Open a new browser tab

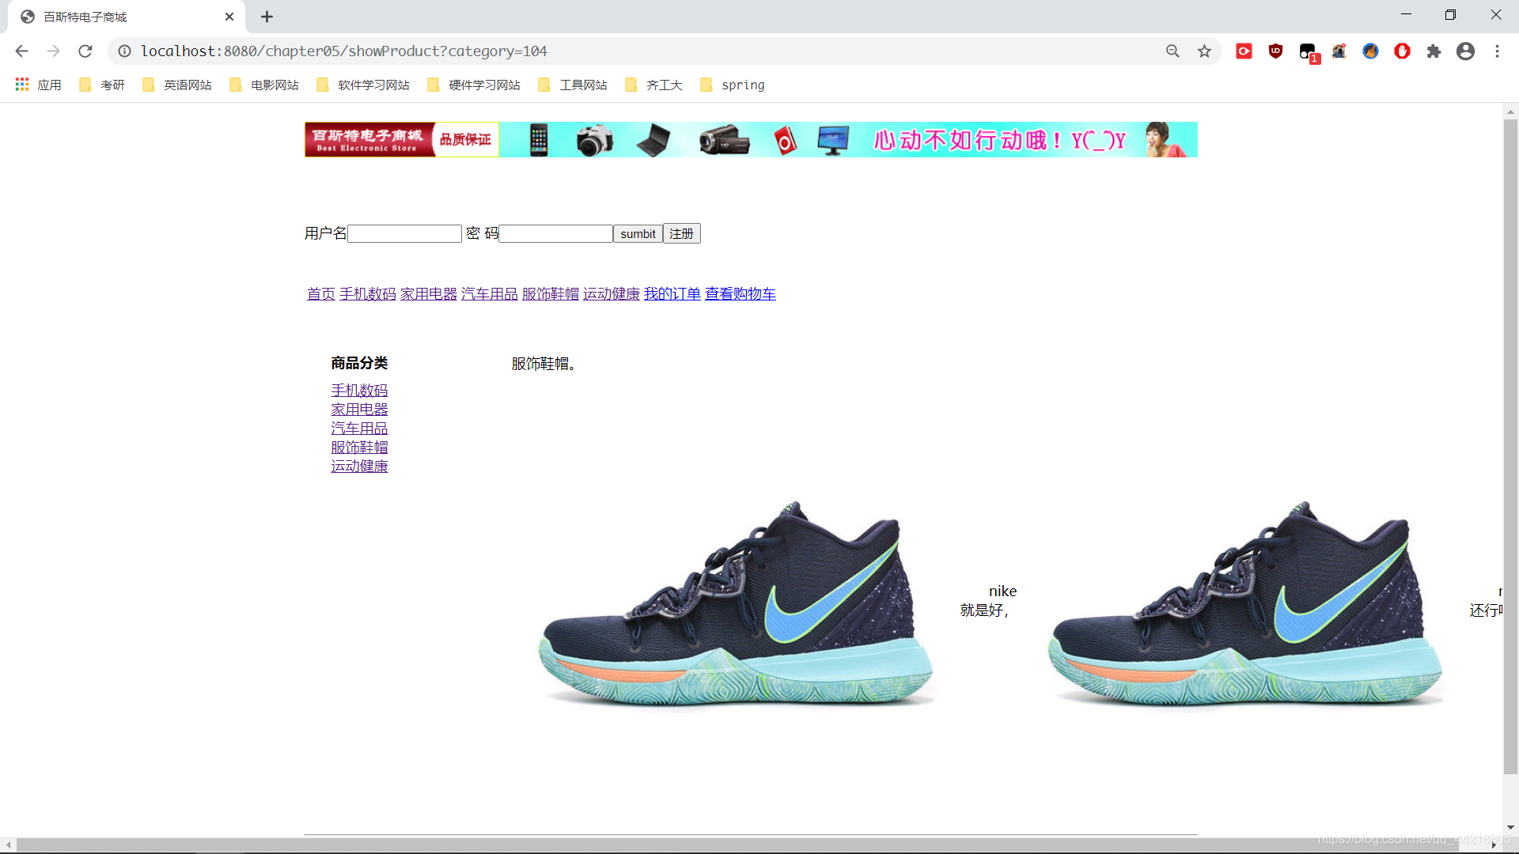pos(267,17)
